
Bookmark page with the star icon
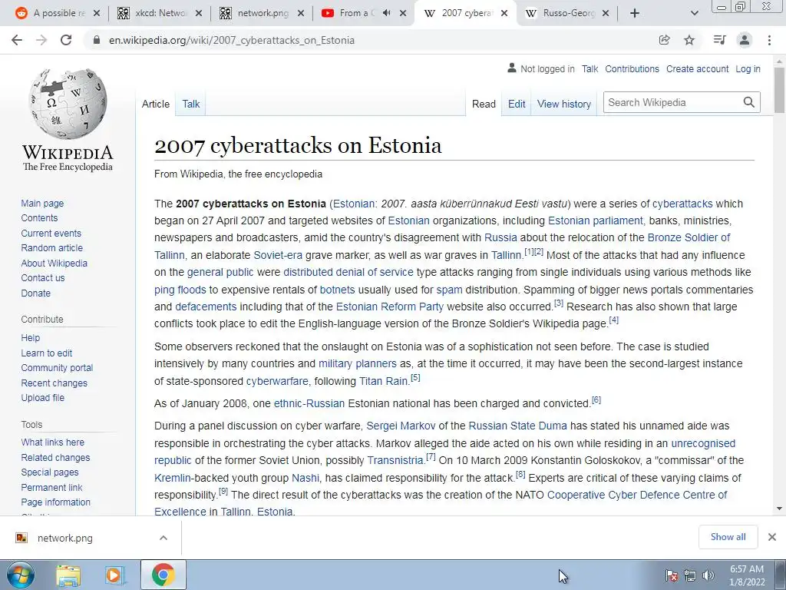coord(689,40)
